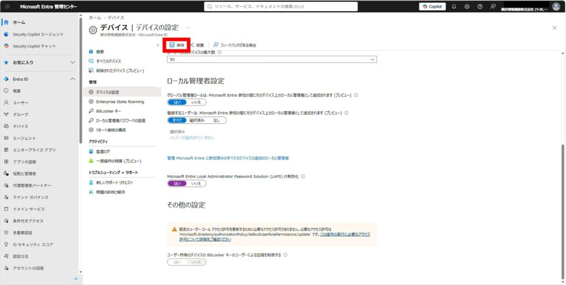Click the header feedback person icon
This screenshot has width=566, height=285.
(492, 7)
